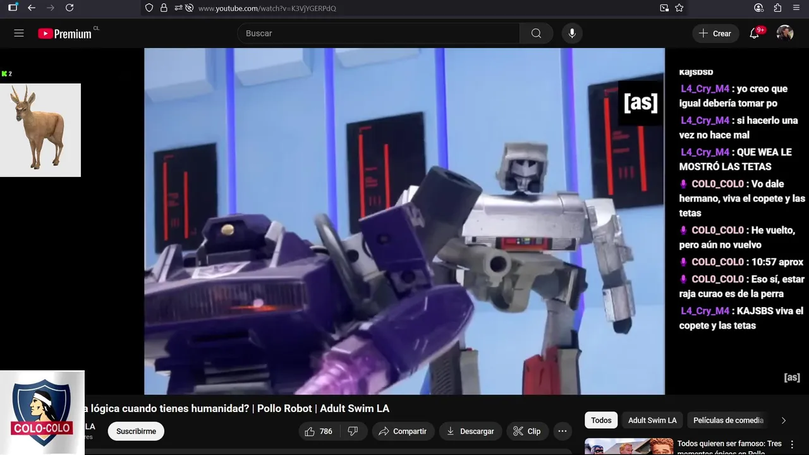Start voice search with microphone icon
The width and height of the screenshot is (809, 455).
pyautogui.click(x=572, y=33)
